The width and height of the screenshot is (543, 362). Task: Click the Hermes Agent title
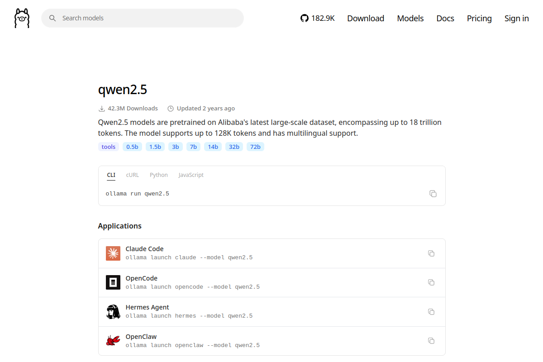click(148, 307)
